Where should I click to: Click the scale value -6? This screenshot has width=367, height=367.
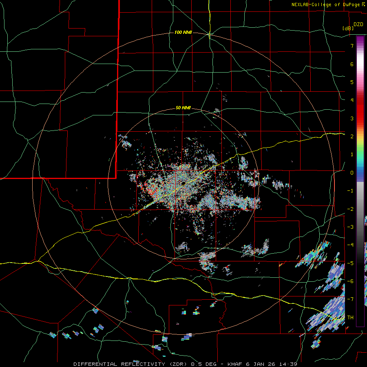(350, 281)
